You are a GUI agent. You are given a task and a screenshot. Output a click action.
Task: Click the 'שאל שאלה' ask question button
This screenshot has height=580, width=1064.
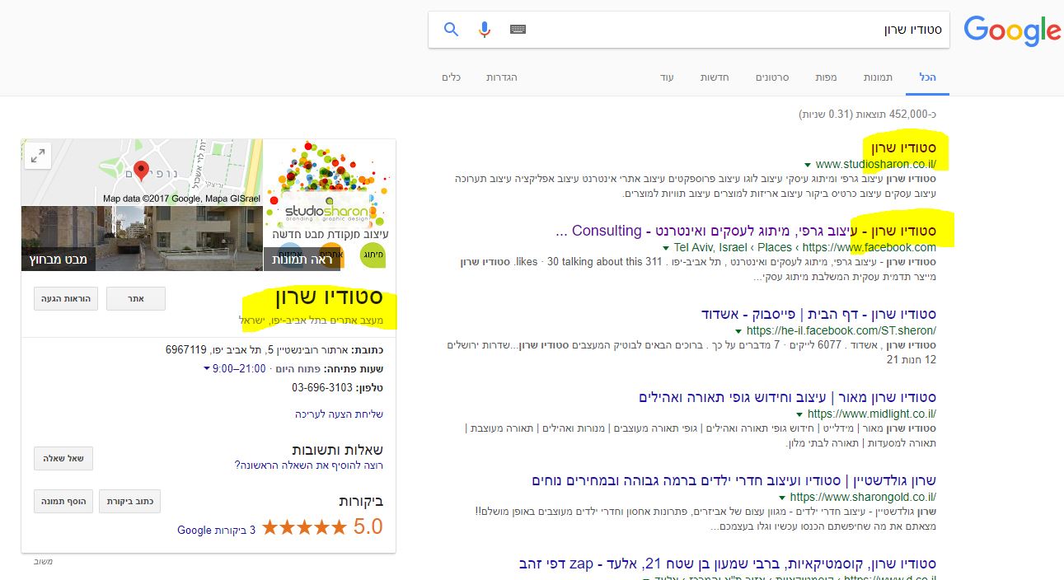[63, 459]
